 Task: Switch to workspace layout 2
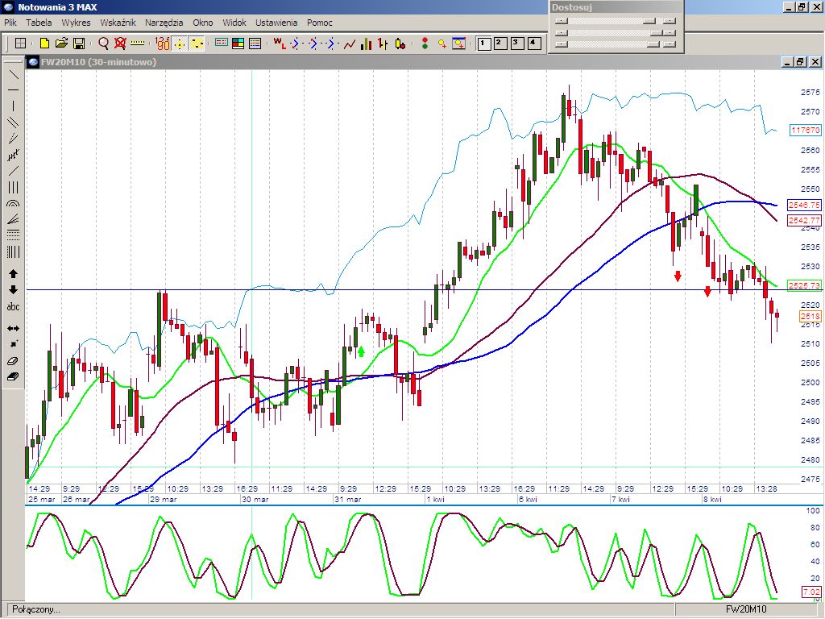click(500, 44)
